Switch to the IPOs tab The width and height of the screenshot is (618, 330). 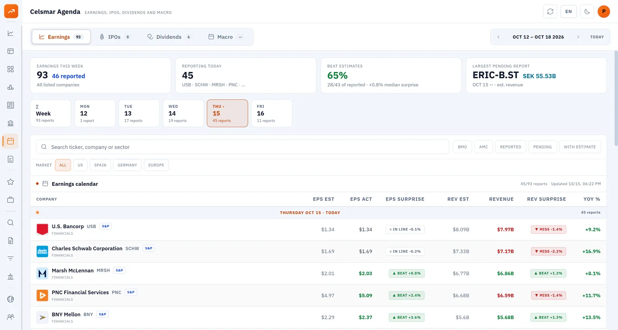pyautogui.click(x=115, y=37)
